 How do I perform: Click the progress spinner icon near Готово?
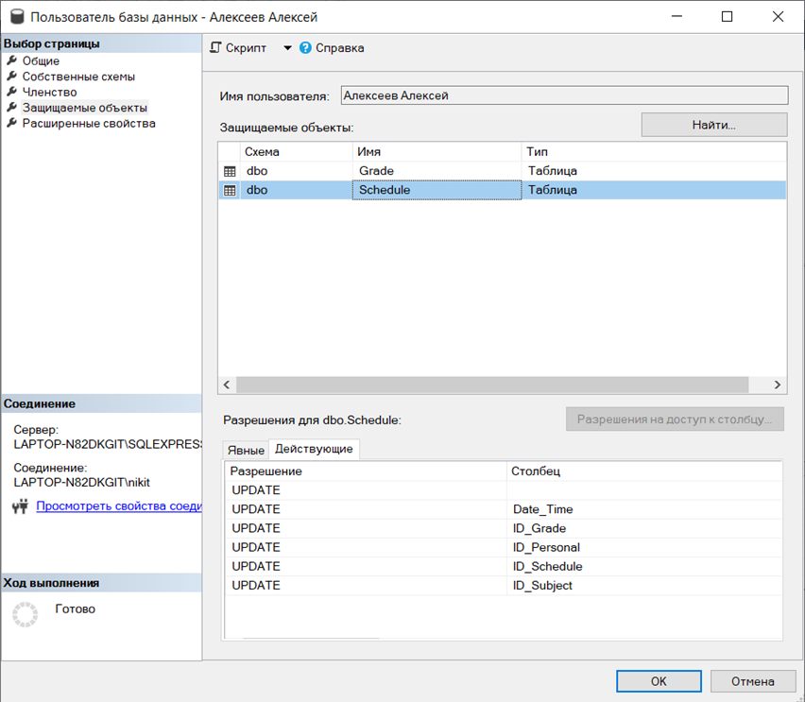click(25, 614)
